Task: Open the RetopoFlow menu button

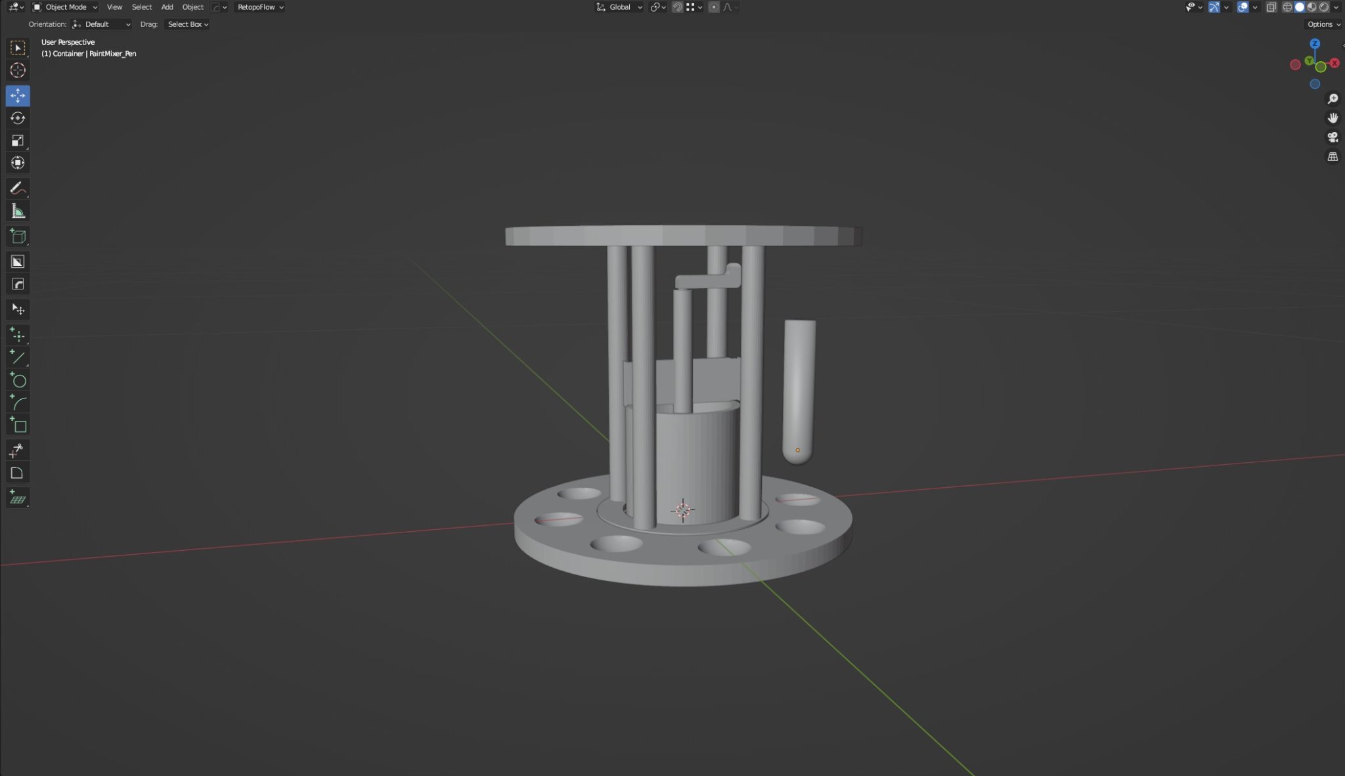Action: point(260,7)
